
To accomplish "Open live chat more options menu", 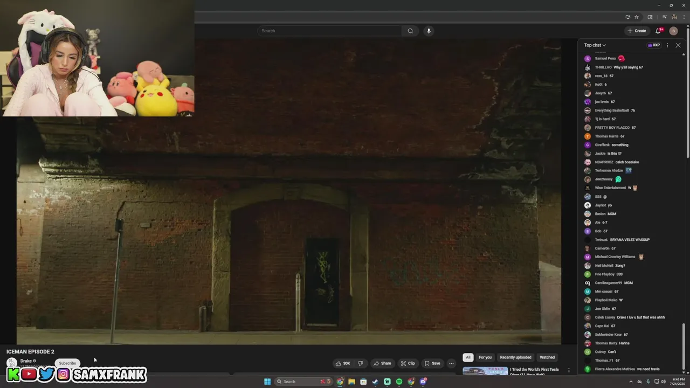I will coord(667,45).
